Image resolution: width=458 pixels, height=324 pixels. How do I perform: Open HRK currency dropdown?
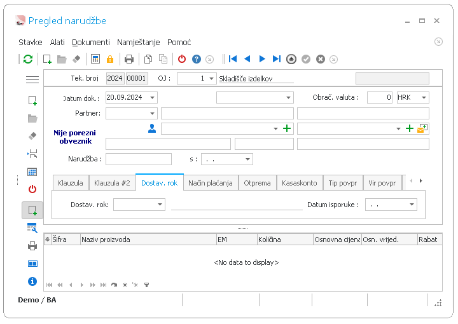point(424,98)
